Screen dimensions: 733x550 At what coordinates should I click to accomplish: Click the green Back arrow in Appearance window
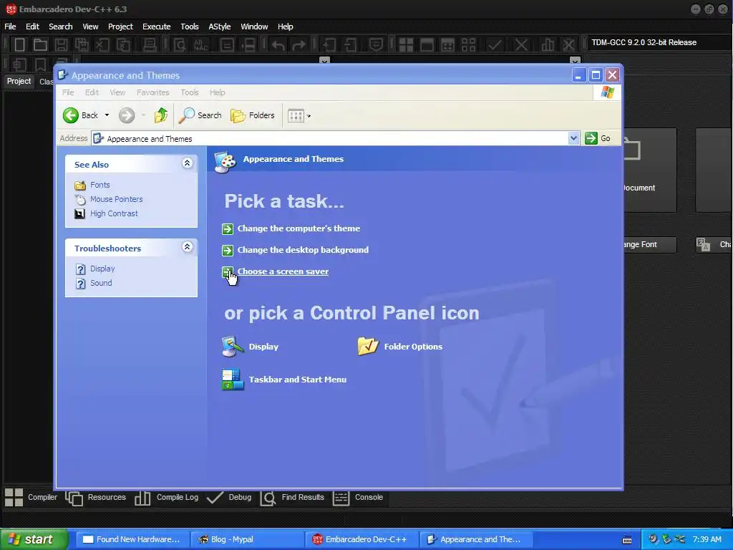71,115
